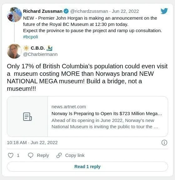This screenshot has width=175, height=180.
Task: Click the article document placeholder icon
Action: (27, 117)
